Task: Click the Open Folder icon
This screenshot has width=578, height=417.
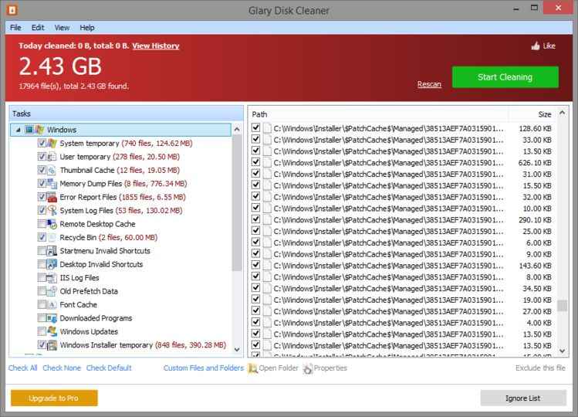Action: coord(252,368)
